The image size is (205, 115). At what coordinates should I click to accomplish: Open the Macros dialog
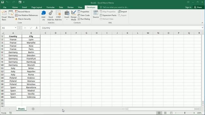[x=11, y=14]
